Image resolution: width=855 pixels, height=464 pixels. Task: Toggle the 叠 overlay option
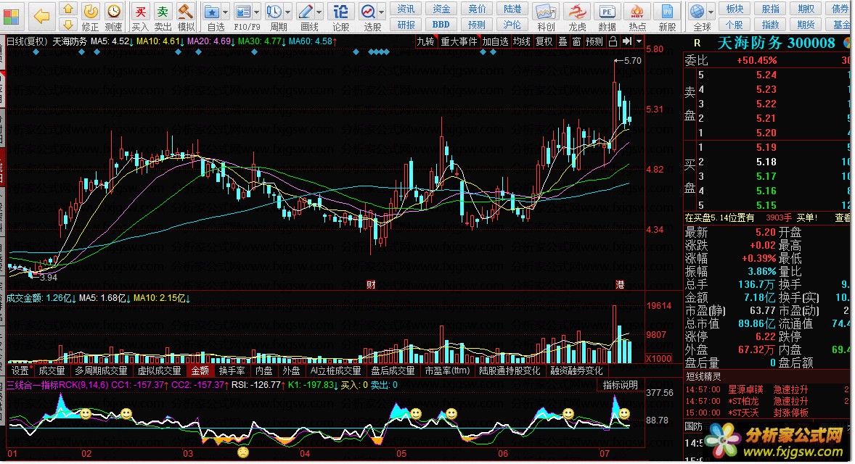coord(563,41)
